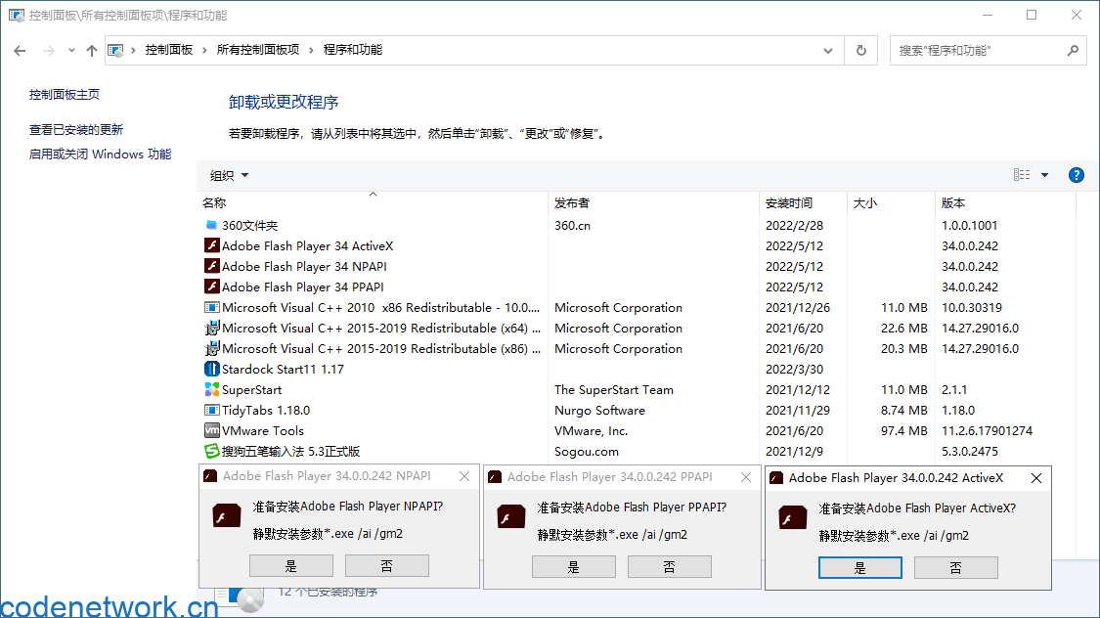Open 查看已安装的更新 link

75,130
